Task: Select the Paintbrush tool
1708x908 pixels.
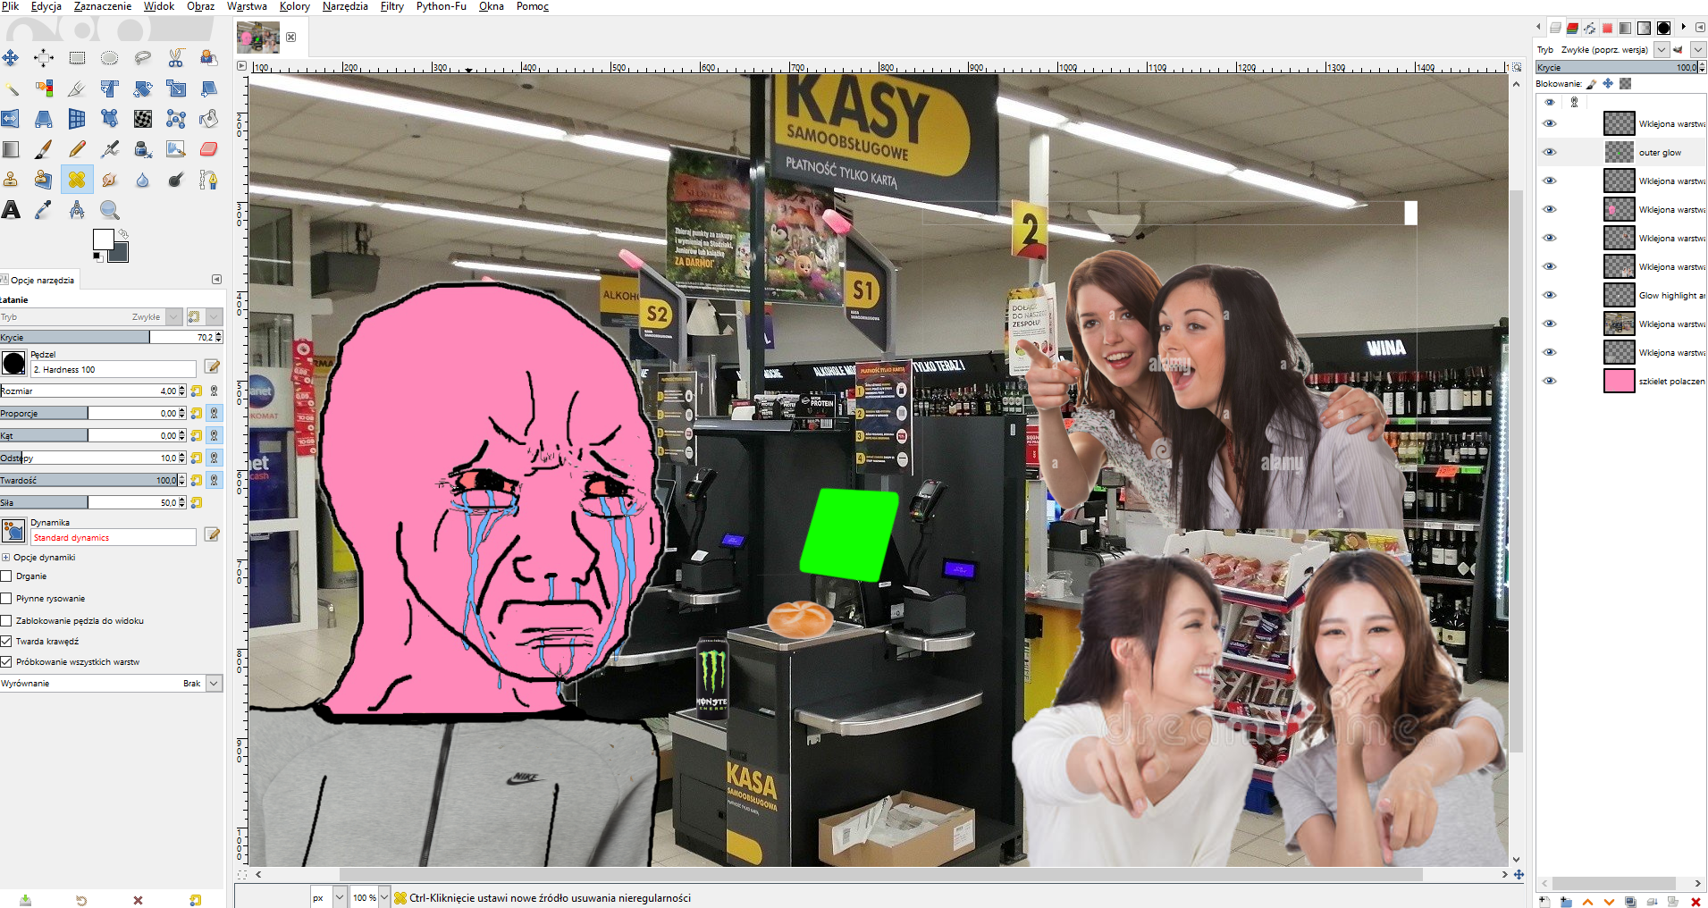Action: click(x=44, y=149)
